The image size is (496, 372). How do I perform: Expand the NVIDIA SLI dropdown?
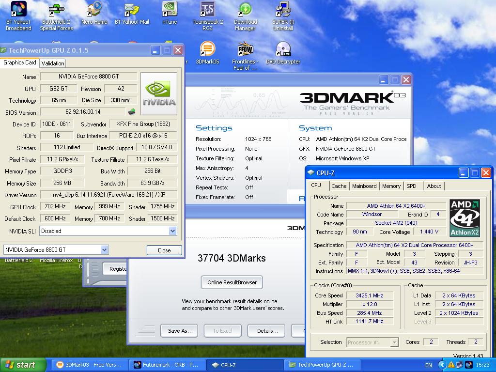(172, 231)
